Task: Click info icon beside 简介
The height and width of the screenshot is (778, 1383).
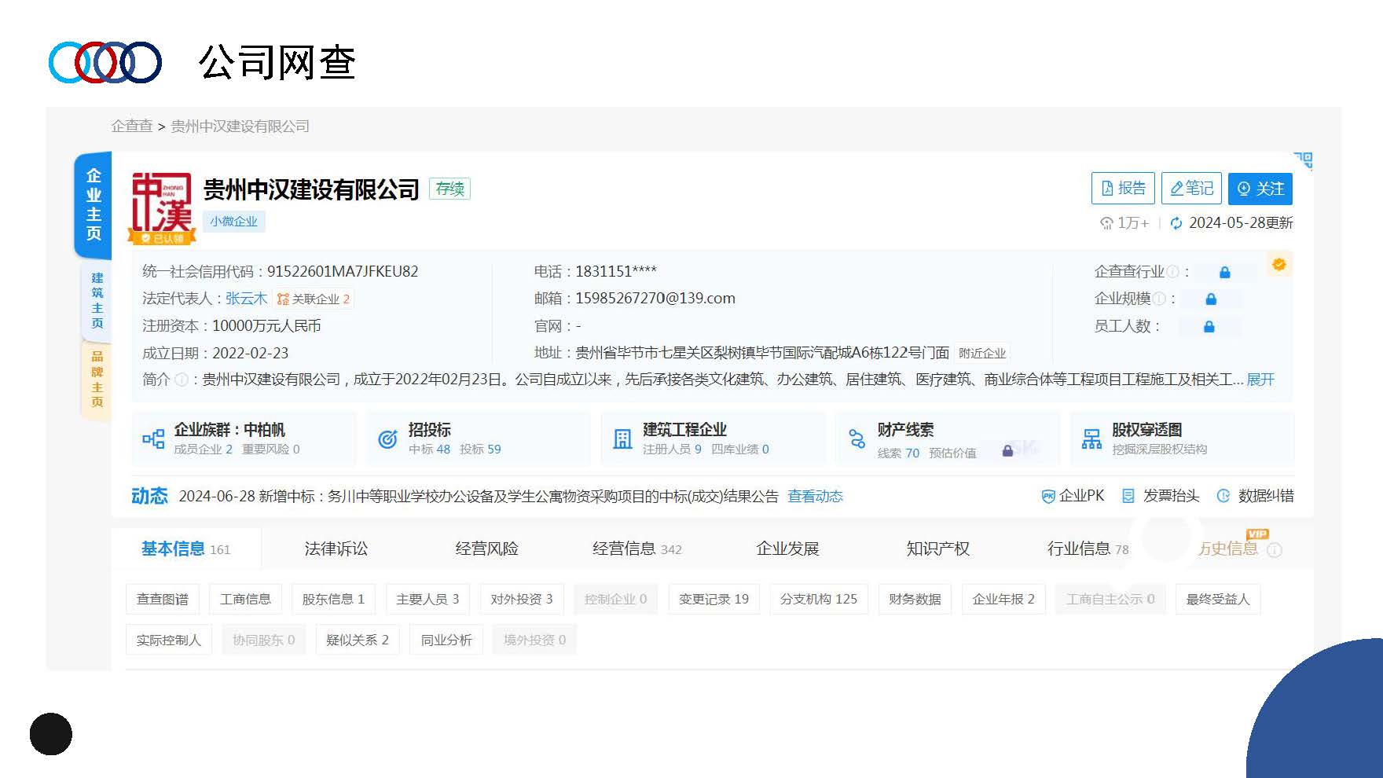Action: tap(181, 380)
